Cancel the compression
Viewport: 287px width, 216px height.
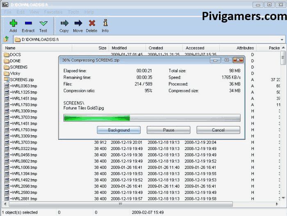pos(218,130)
